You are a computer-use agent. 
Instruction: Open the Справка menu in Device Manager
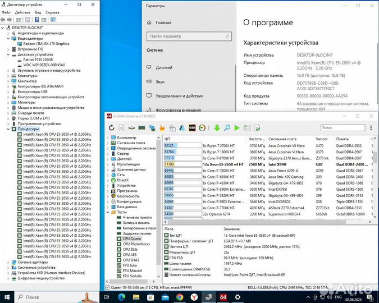(x=52, y=12)
